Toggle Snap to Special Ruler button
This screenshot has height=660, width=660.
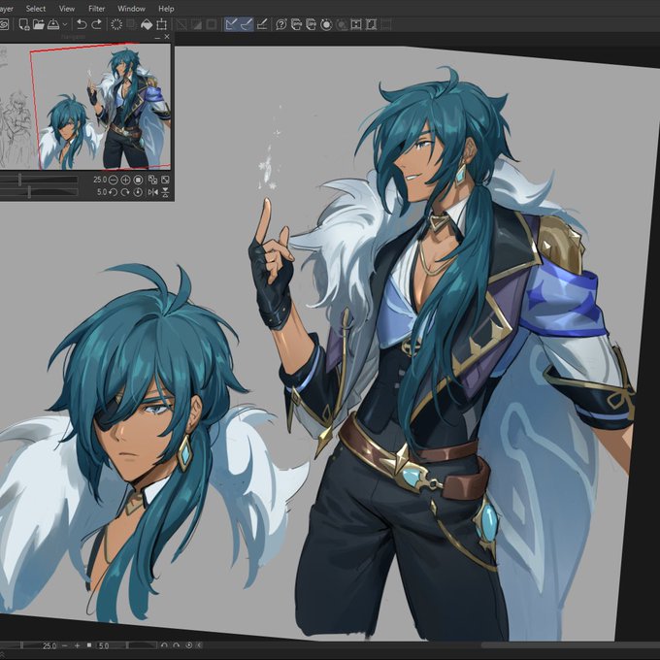click(247, 24)
